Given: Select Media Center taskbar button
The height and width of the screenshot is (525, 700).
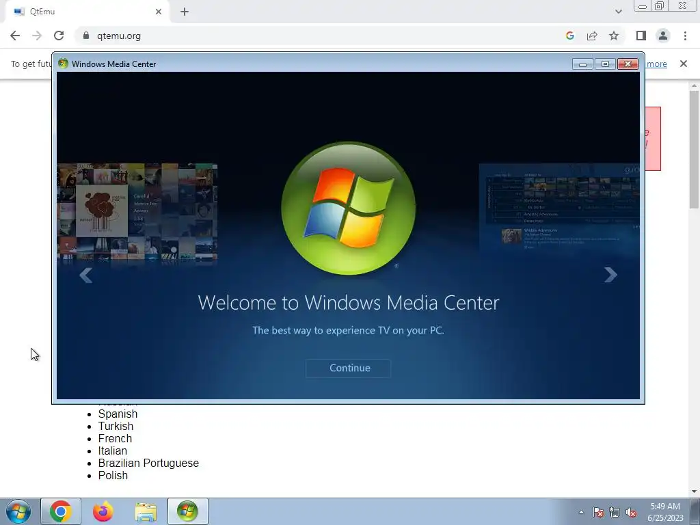Looking at the screenshot, I should (187, 511).
